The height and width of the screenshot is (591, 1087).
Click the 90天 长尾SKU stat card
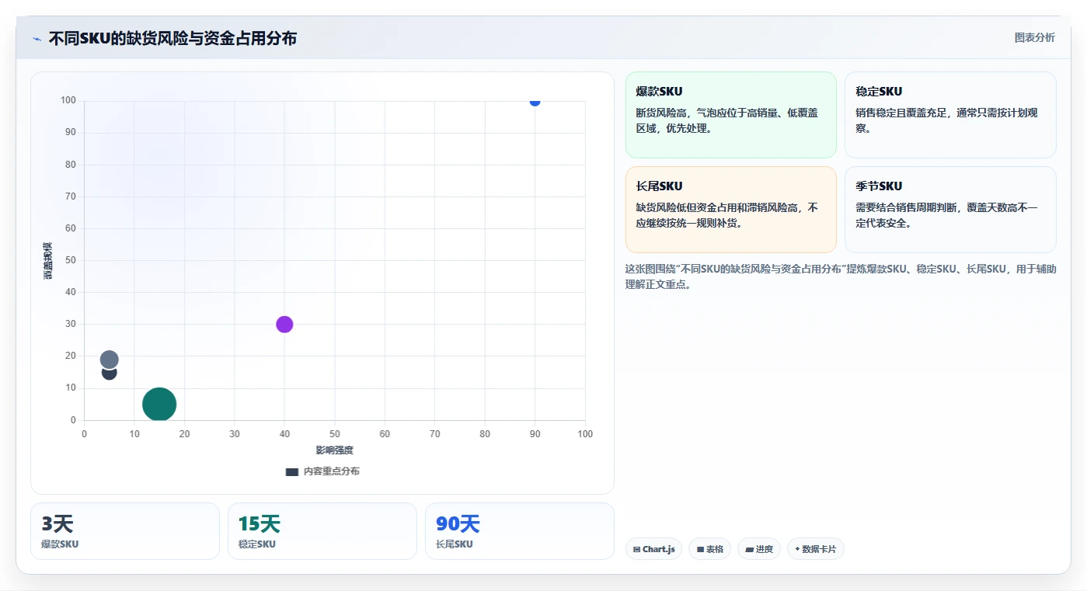(520, 531)
